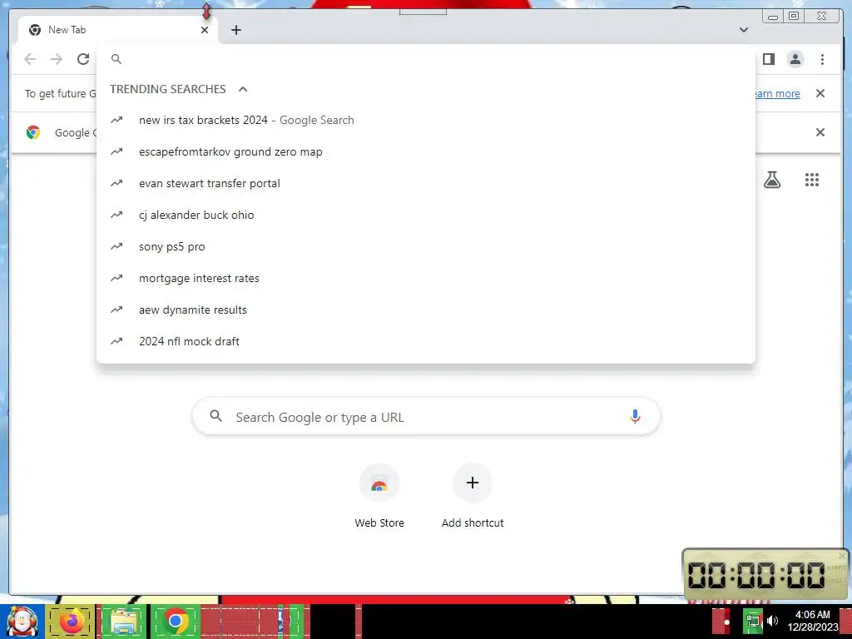Close the New Tab tab
The height and width of the screenshot is (639, 852).
pos(205,30)
